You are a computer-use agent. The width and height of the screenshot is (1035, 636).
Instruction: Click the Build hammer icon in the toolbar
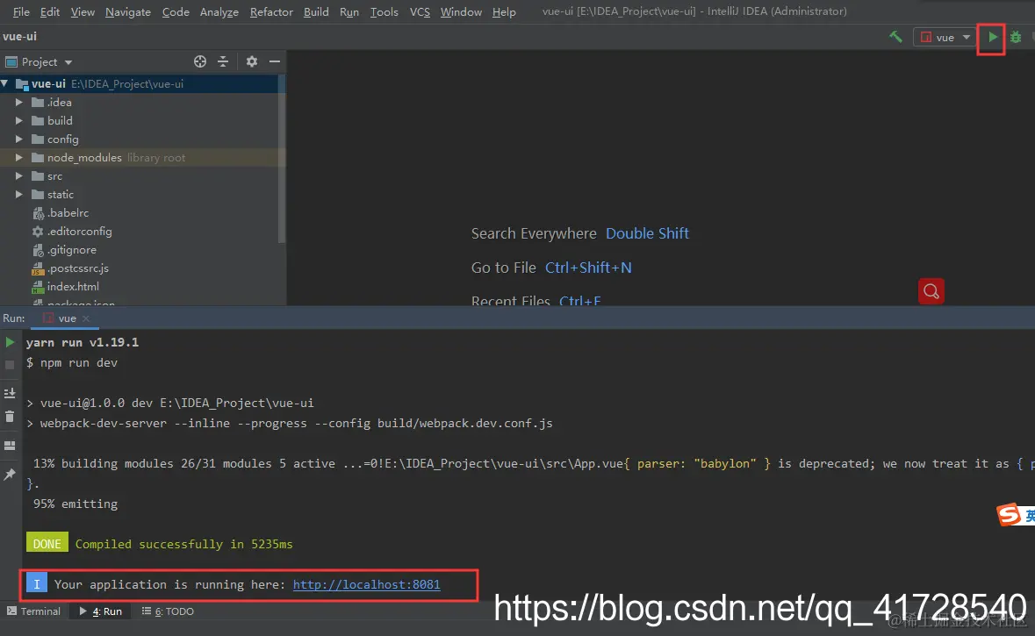[895, 37]
